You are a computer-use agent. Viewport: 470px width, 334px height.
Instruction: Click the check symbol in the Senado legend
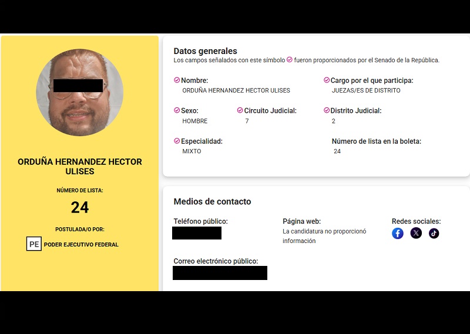click(x=289, y=60)
